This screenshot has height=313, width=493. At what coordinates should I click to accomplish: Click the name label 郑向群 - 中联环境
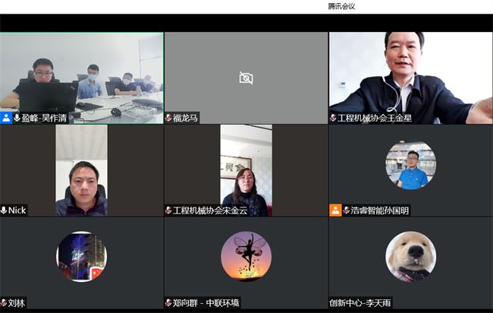coord(206,303)
